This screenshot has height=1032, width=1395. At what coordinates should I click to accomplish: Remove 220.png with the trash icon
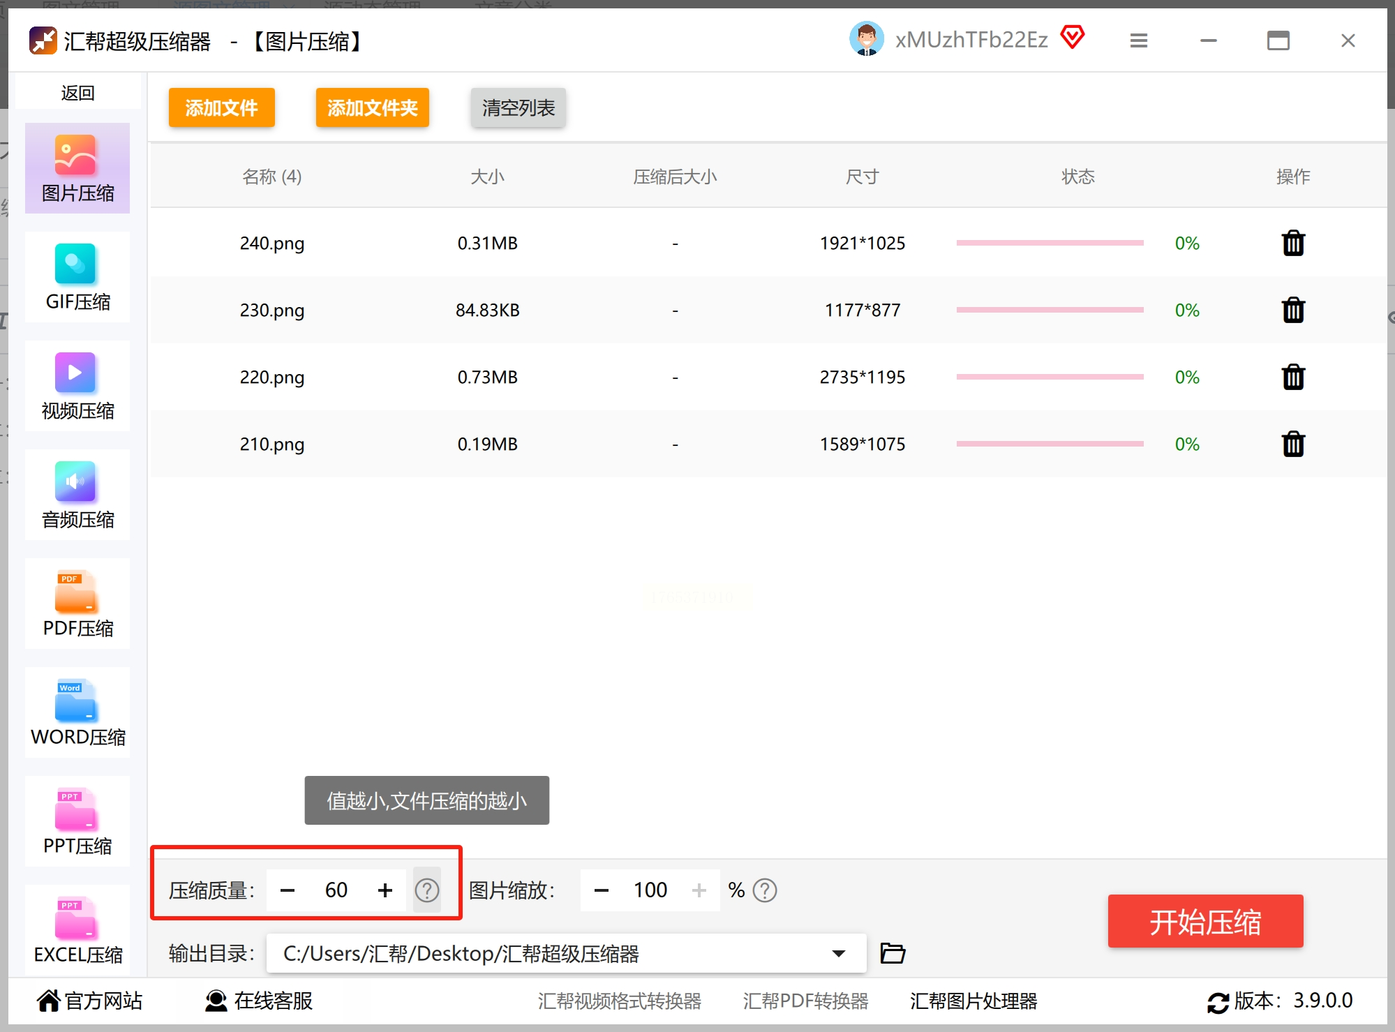click(1292, 377)
